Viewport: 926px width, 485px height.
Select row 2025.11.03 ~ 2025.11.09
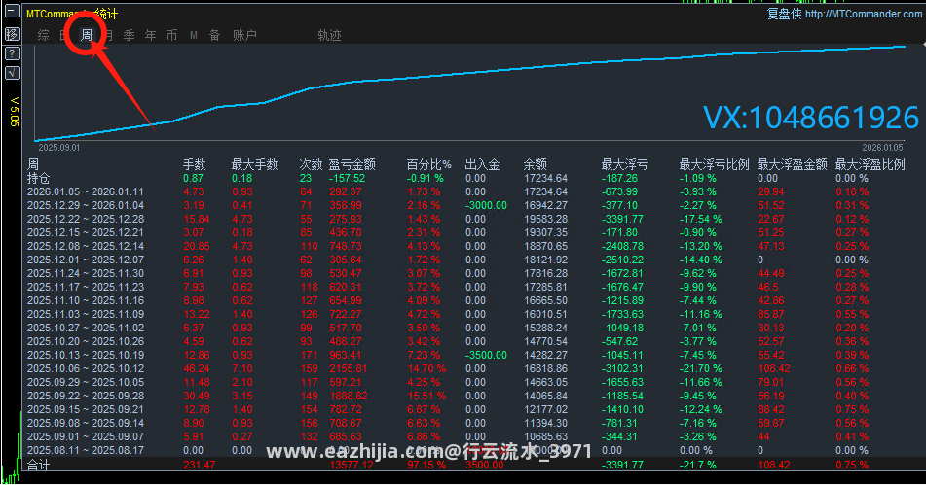[85, 314]
